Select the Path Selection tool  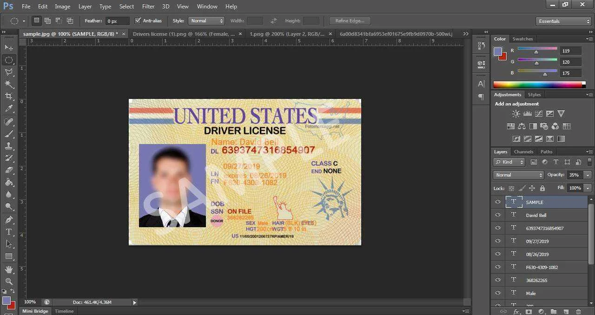[x=9, y=243]
